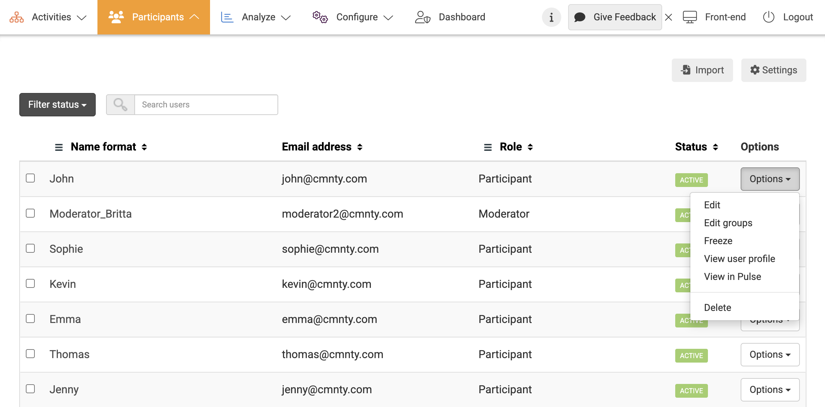Expand Options dropdown for Thomas
This screenshot has height=407, width=825.
770,355
